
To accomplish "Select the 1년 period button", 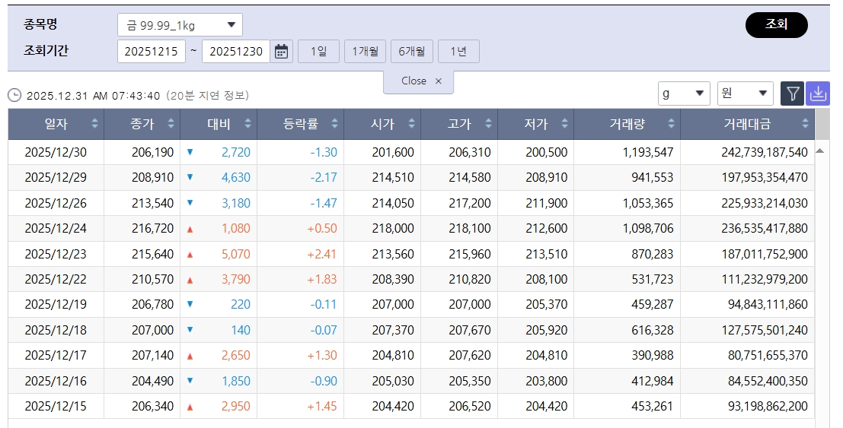I will pyautogui.click(x=458, y=52).
